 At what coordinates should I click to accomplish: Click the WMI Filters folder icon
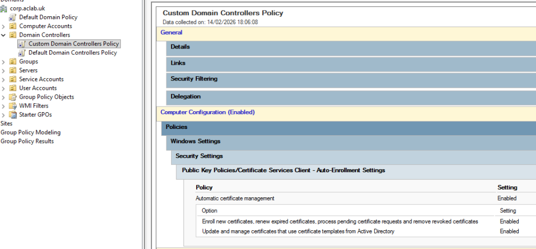point(13,106)
